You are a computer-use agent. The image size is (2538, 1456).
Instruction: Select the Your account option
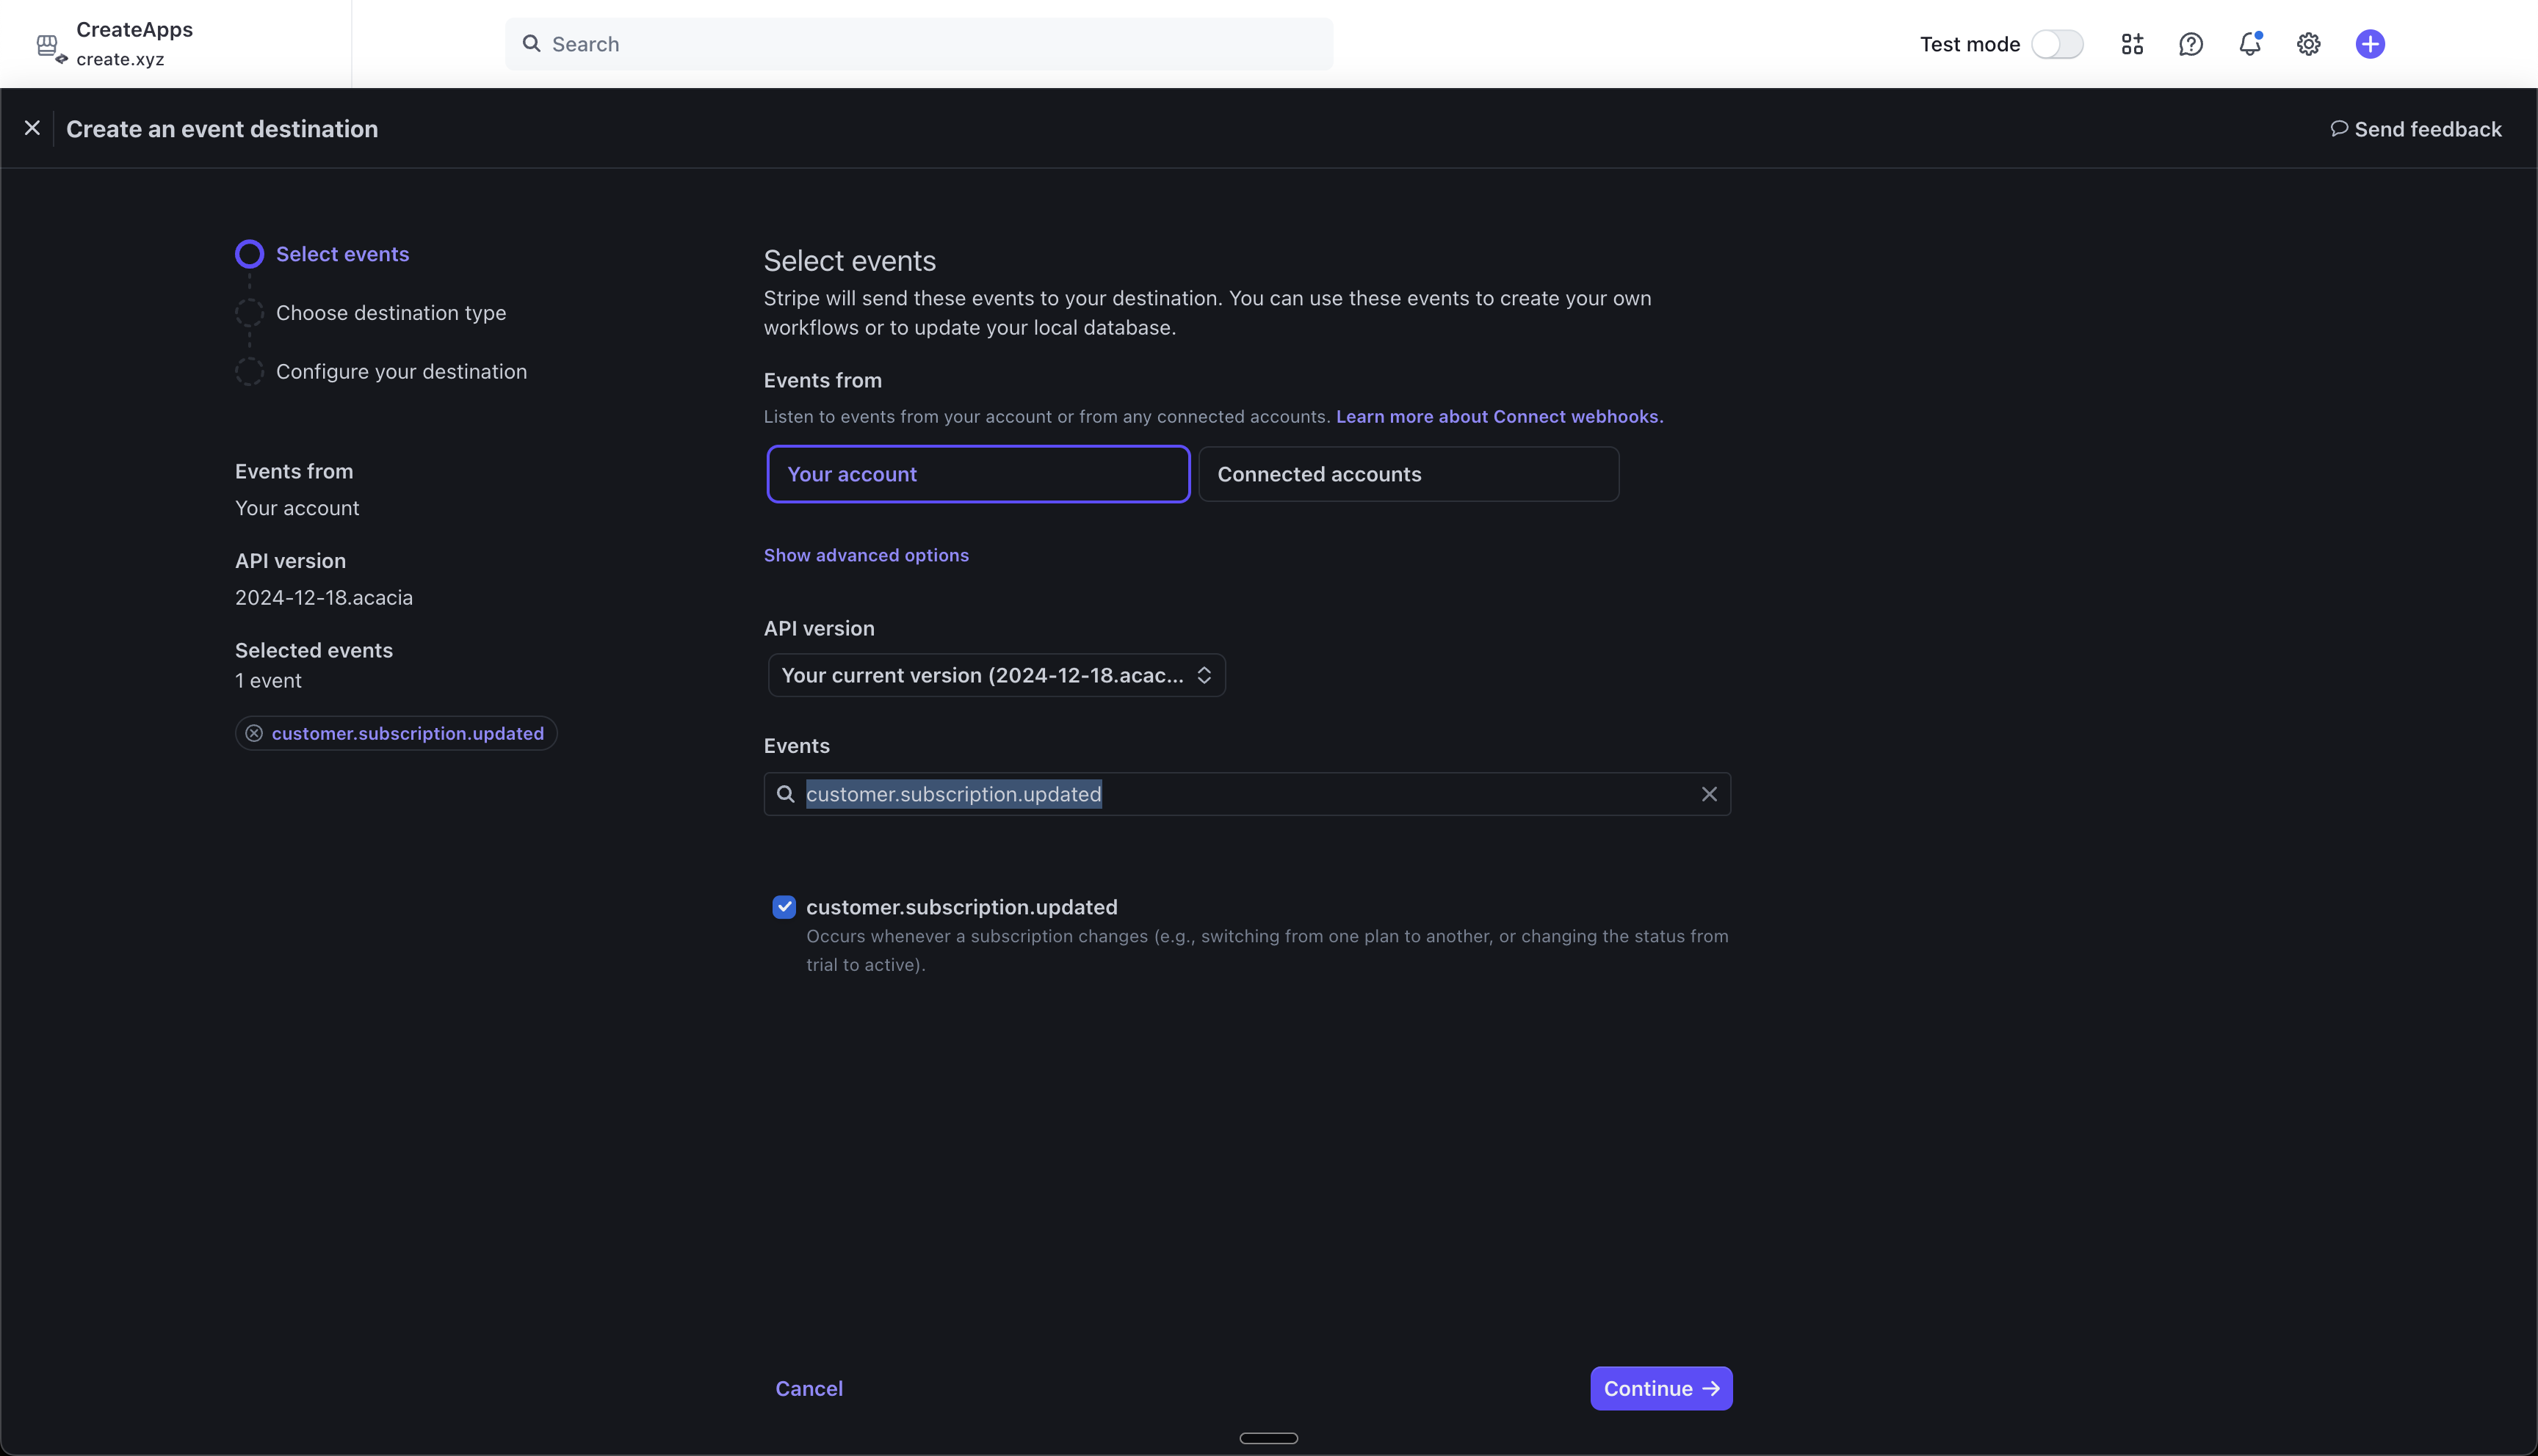click(977, 474)
